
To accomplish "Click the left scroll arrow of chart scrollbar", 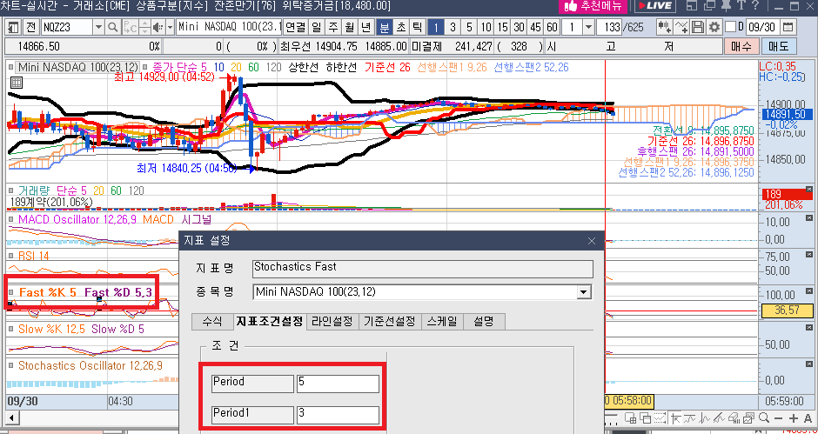I will pyautogui.click(x=11, y=418).
